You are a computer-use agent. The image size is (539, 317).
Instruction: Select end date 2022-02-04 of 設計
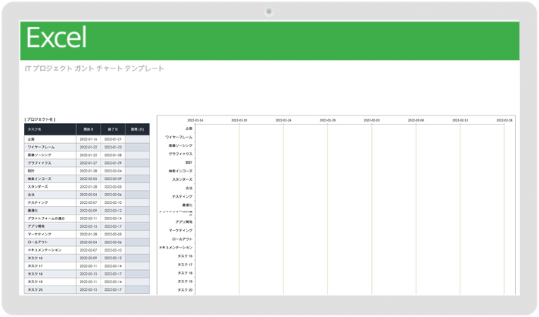pos(112,171)
